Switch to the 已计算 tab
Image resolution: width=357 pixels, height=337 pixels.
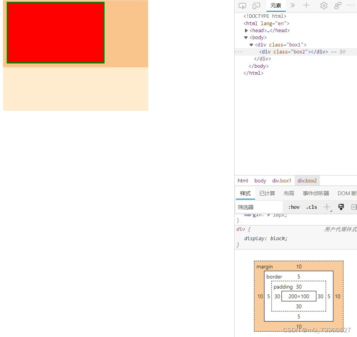coord(267,193)
